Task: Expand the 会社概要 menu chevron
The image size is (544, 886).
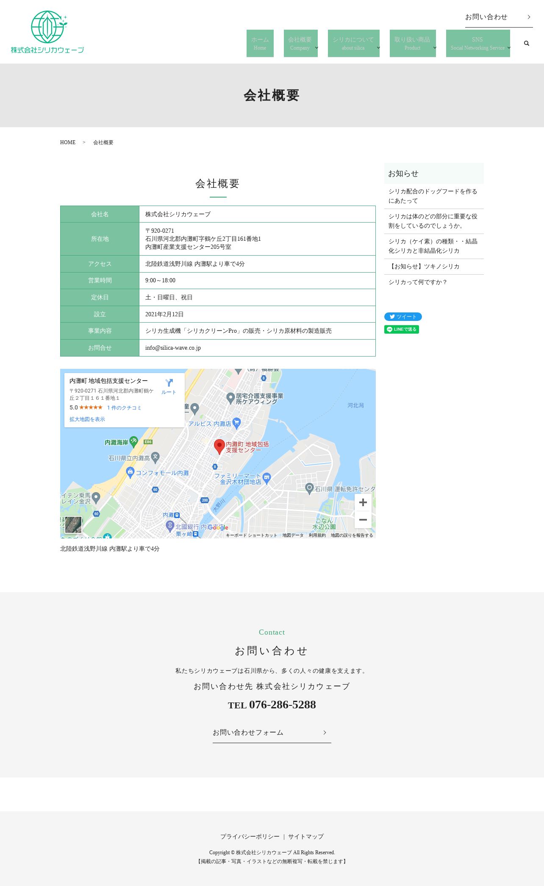Action: tap(316, 47)
